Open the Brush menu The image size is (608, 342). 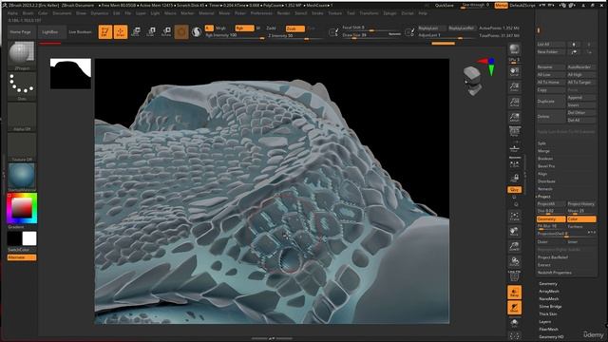pyautogui.click(x=28, y=13)
